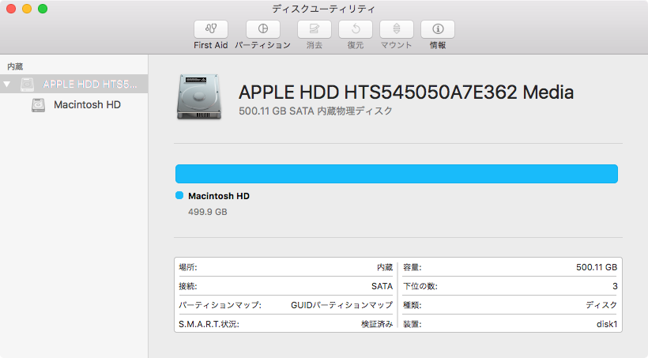Click the APPLE HDD HTS545050A7E362 Media title
Viewport: 648px width, 358px height.
(x=406, y=92)
